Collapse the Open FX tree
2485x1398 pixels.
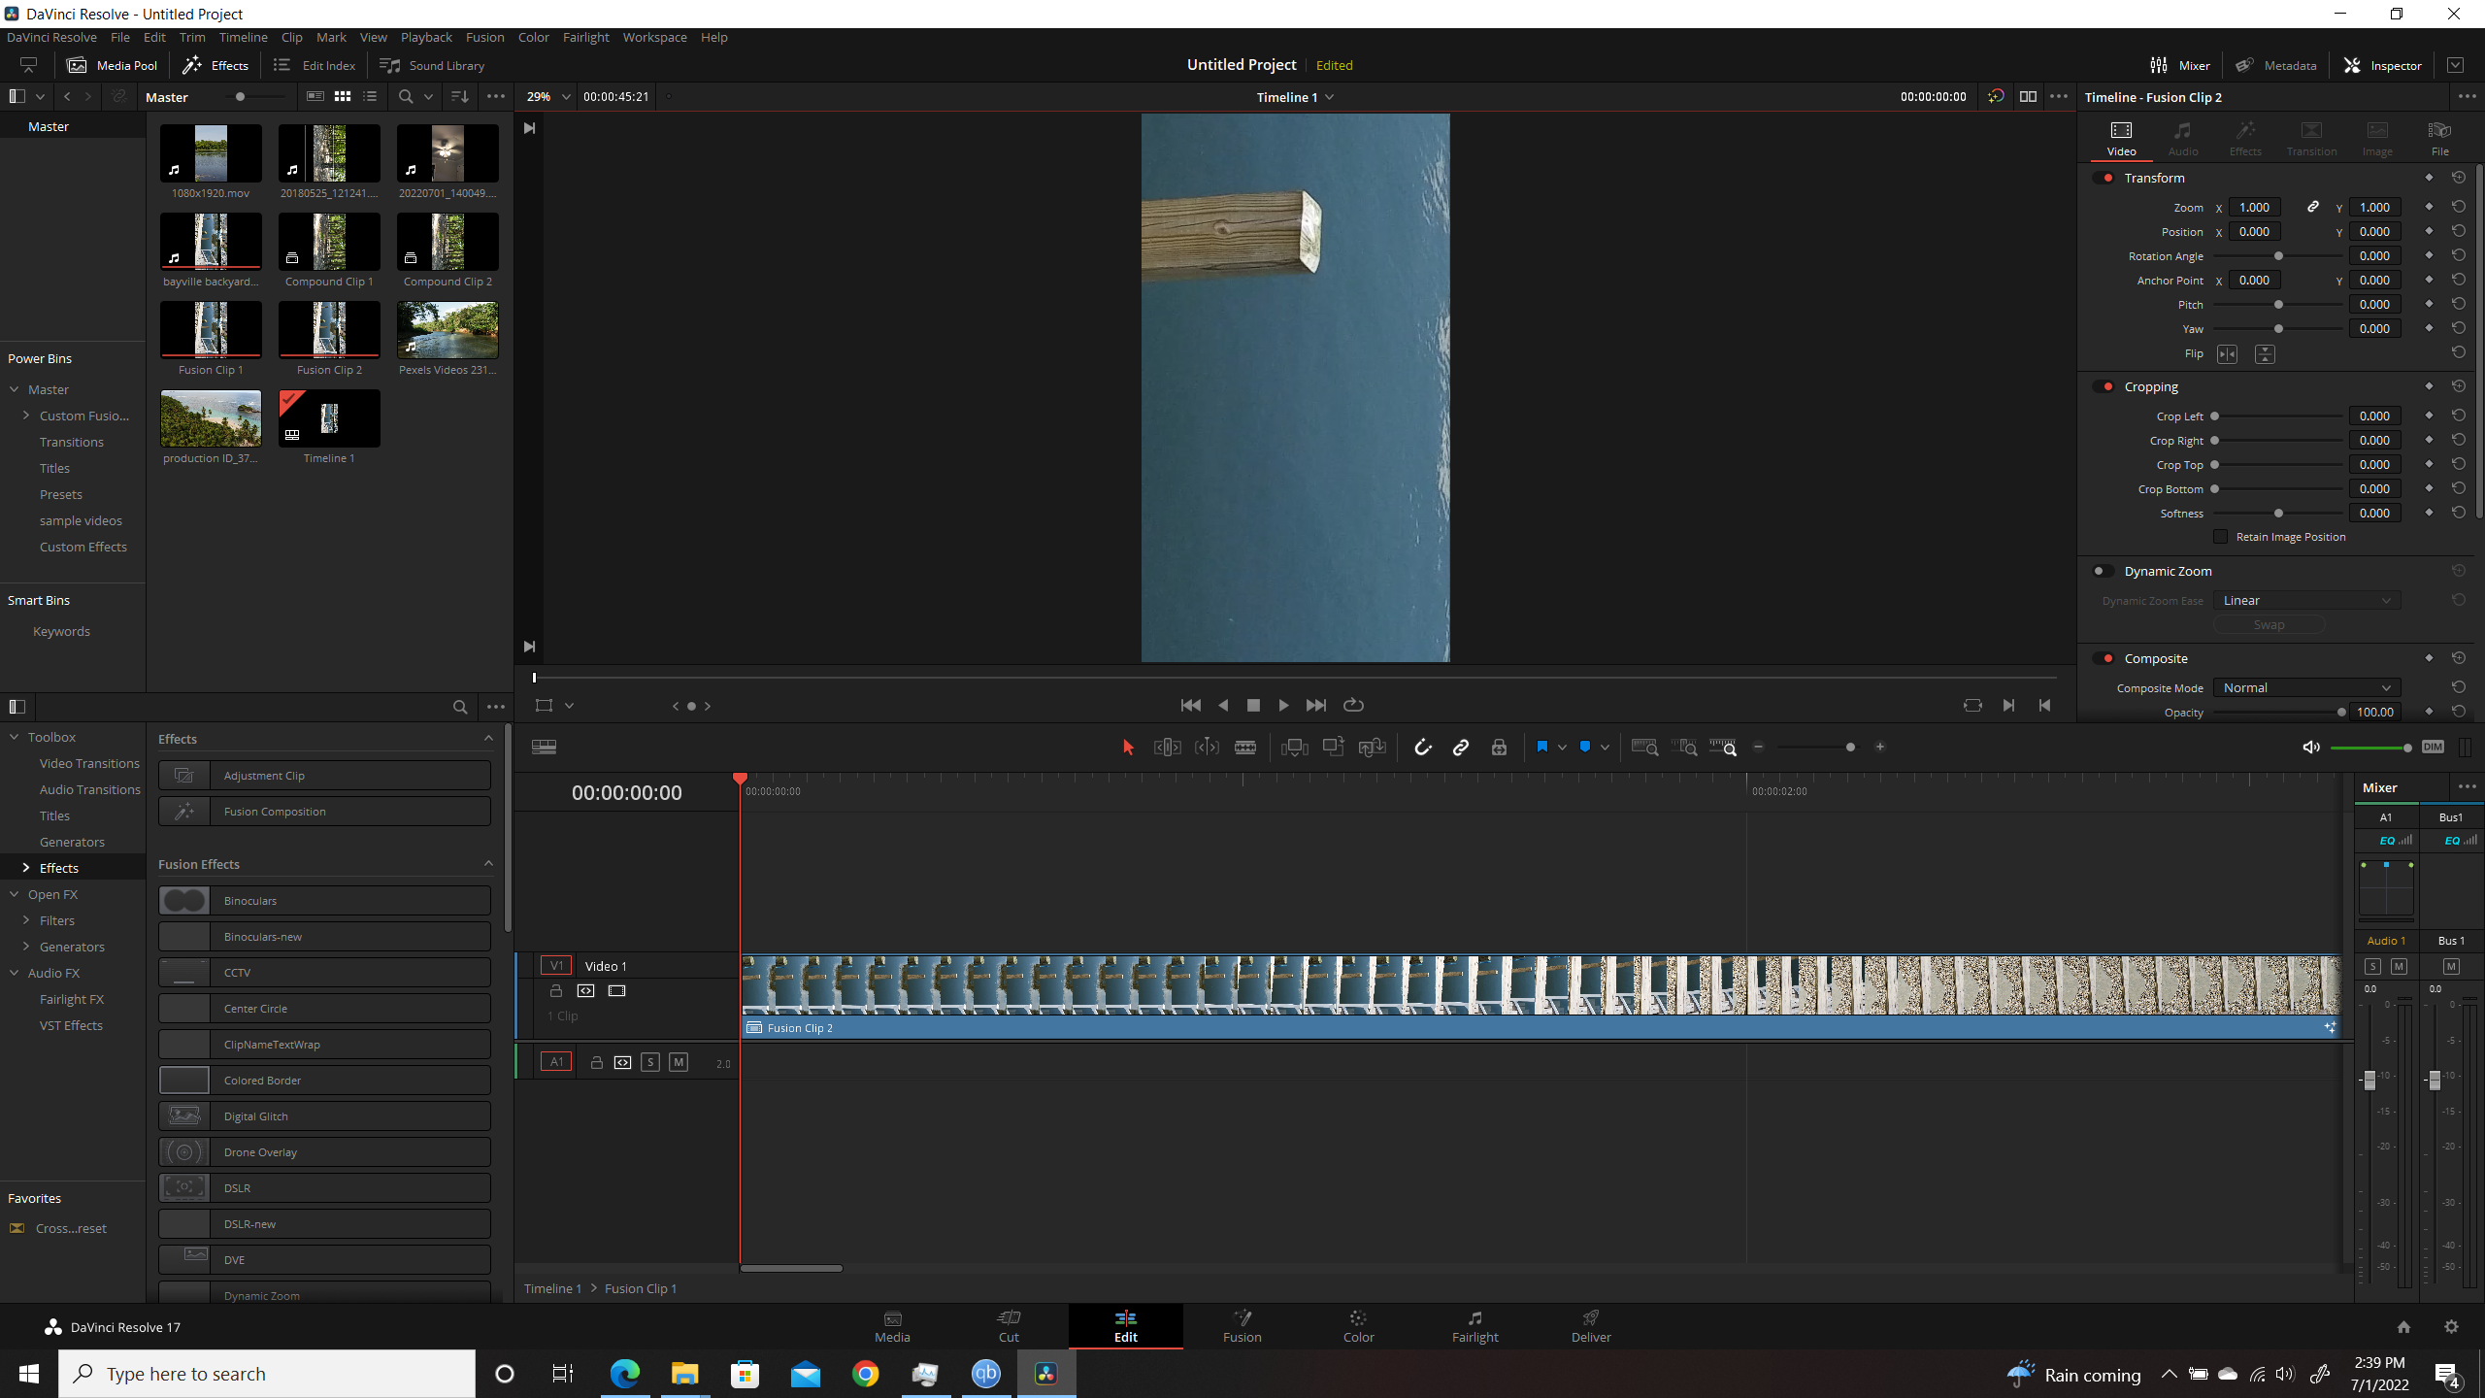15,893
